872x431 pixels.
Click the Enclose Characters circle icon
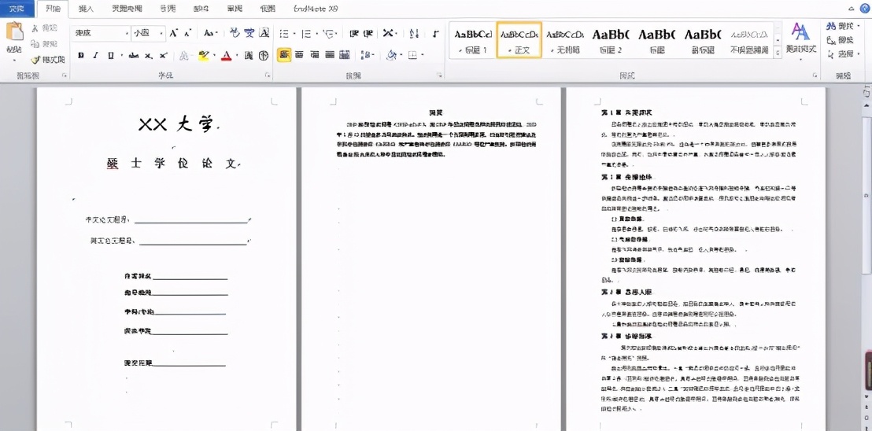[264, 55]
